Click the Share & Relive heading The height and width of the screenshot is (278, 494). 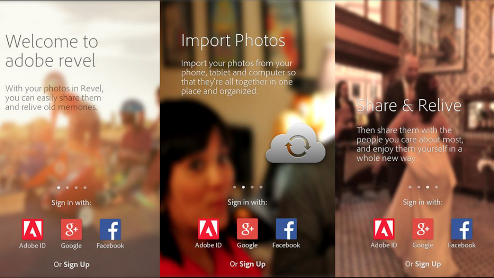(409, 105)
